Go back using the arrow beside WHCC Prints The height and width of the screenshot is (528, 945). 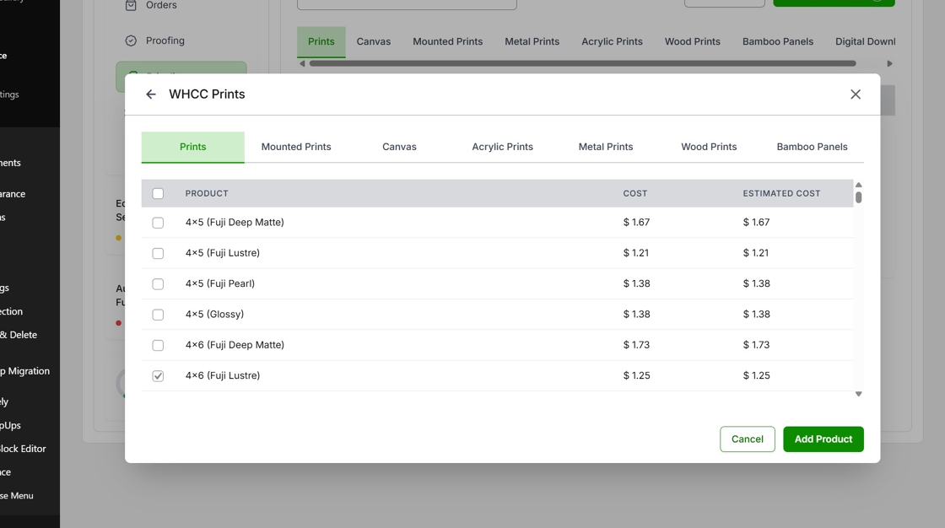click(x=151, y=94)
